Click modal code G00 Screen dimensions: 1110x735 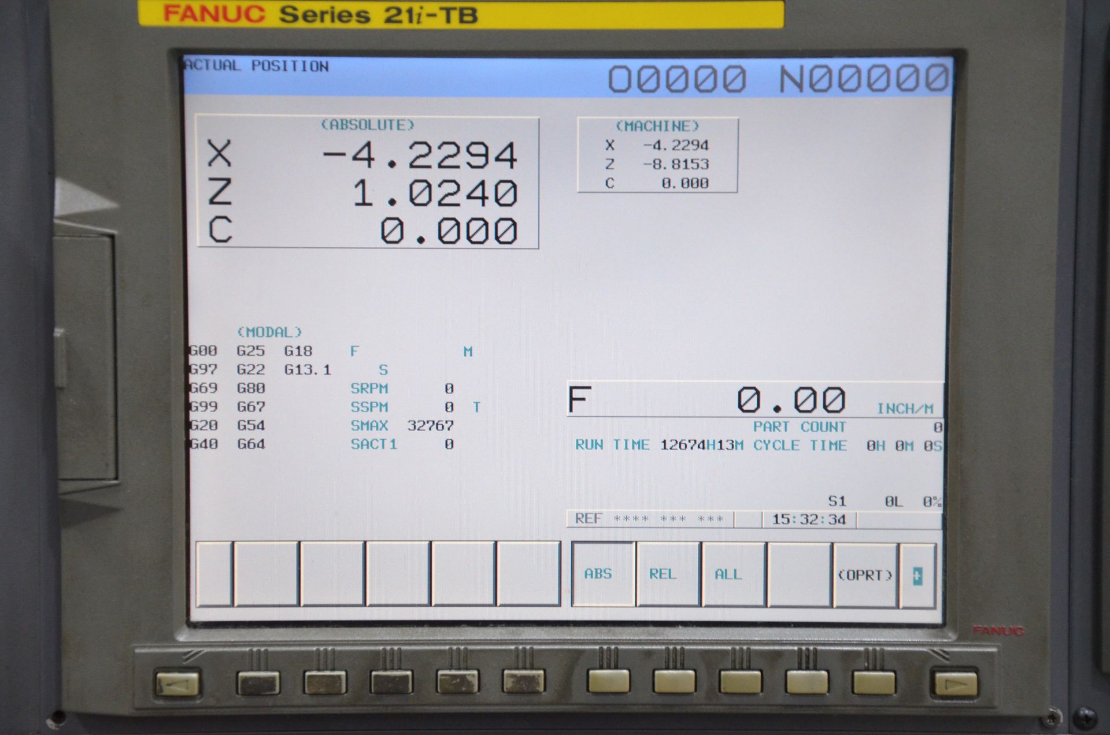pyautogui.click(x=203, y=351)
